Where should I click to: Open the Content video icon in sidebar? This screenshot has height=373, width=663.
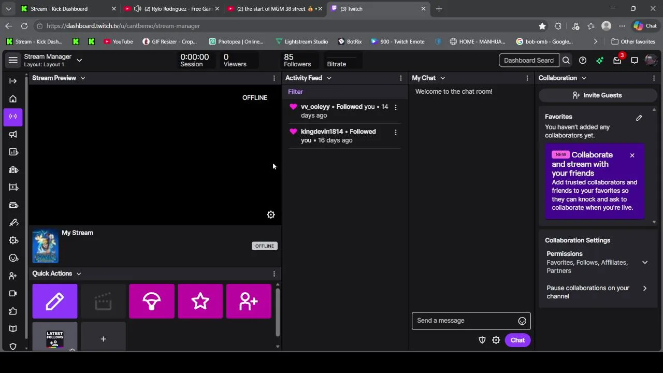point(13,187)
